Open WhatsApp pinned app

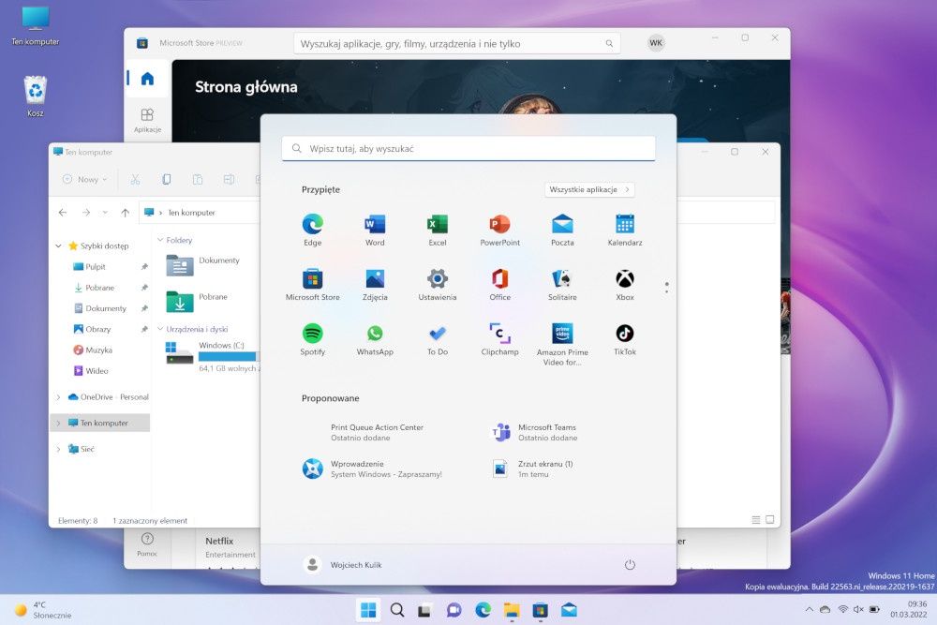(x=375, y=339)
